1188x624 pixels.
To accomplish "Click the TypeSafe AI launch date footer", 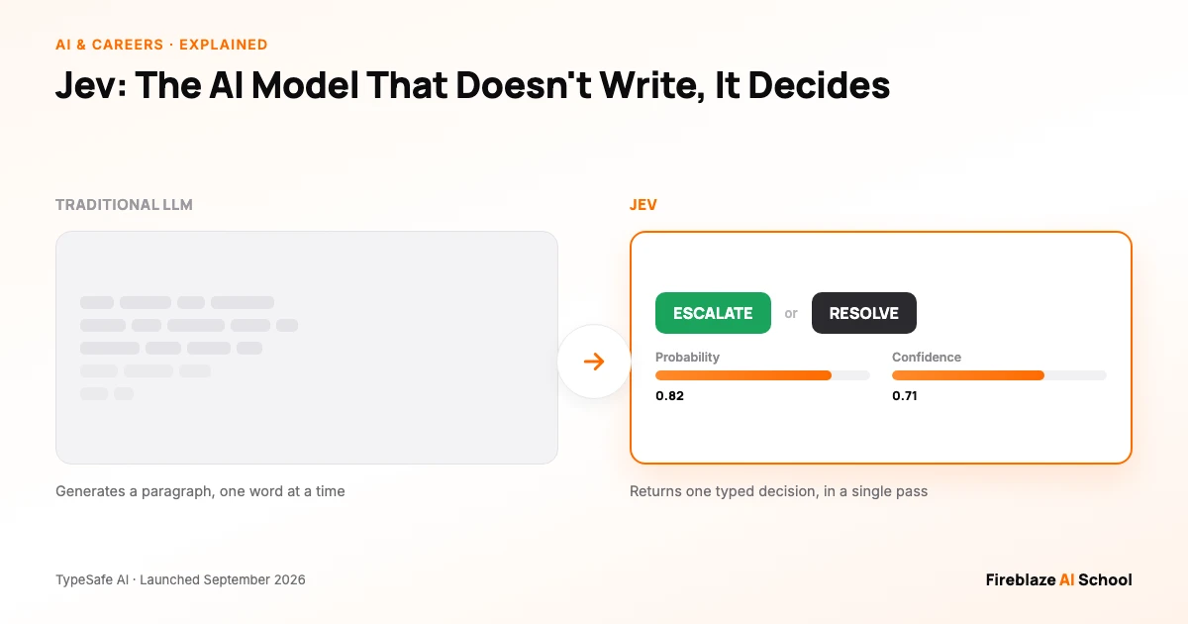I will point(180,579).
